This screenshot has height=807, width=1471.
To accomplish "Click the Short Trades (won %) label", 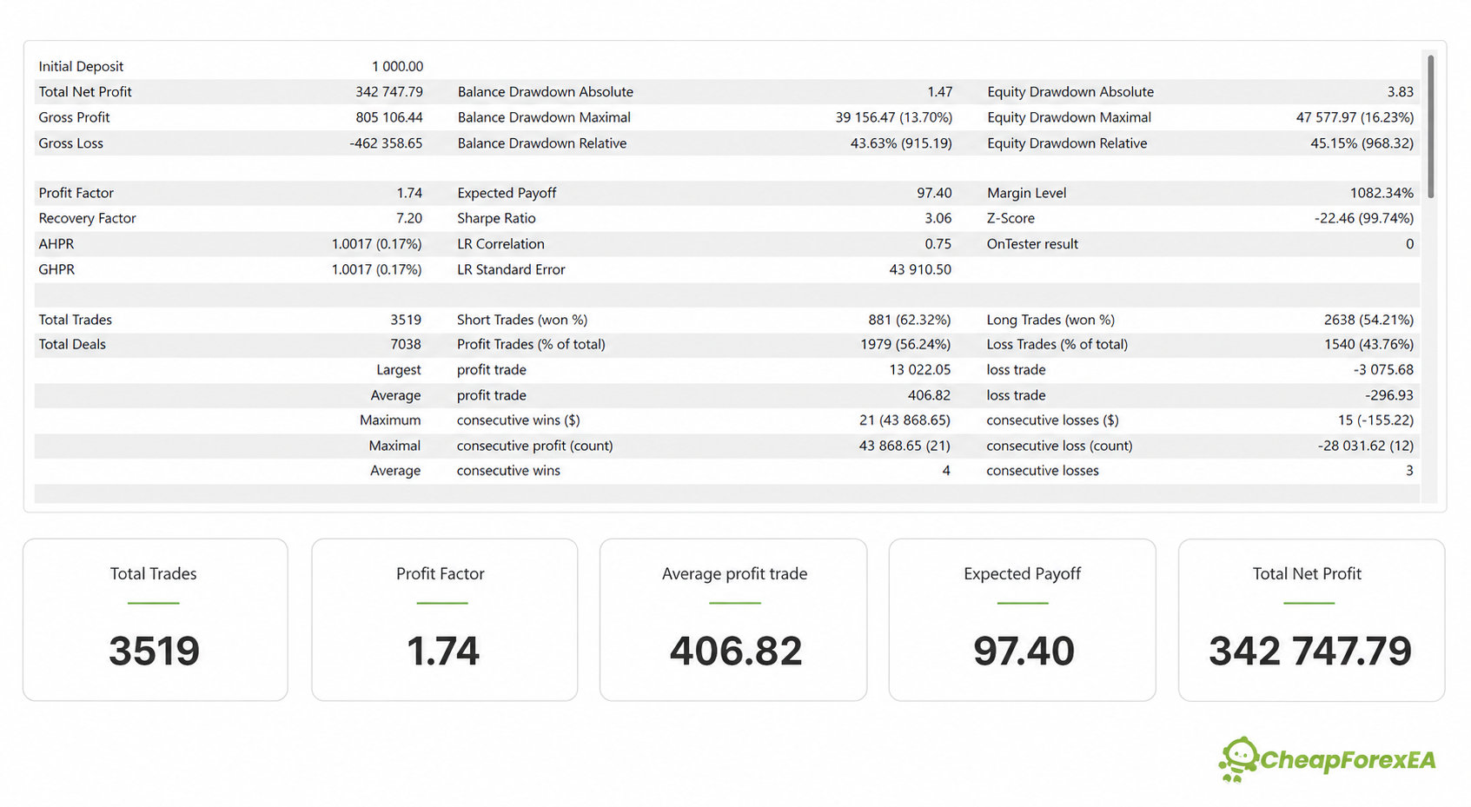I will 522,320.
